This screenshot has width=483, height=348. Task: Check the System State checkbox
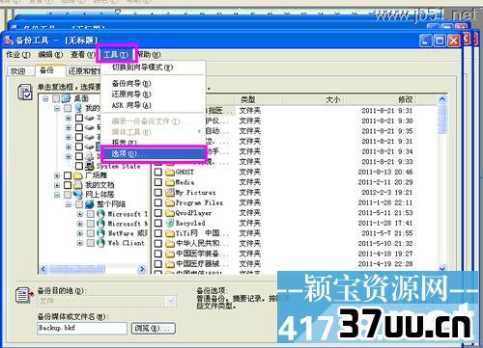pos(79,166)
